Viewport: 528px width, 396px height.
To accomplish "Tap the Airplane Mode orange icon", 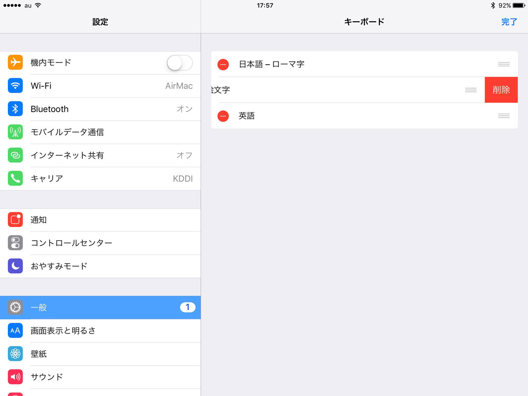I will [x=15, y=62].
